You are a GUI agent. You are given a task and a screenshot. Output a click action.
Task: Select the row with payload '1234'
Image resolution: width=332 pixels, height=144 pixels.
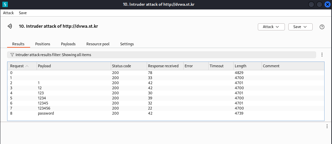[166, 98]
